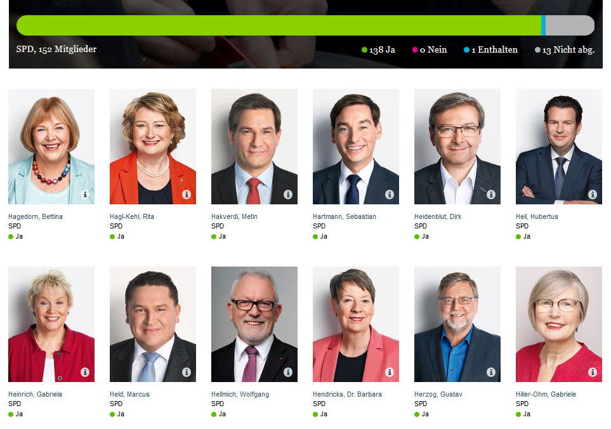
Task: Open info icon on Barbara Hendricks' portrait
Action: pos(390,372)
